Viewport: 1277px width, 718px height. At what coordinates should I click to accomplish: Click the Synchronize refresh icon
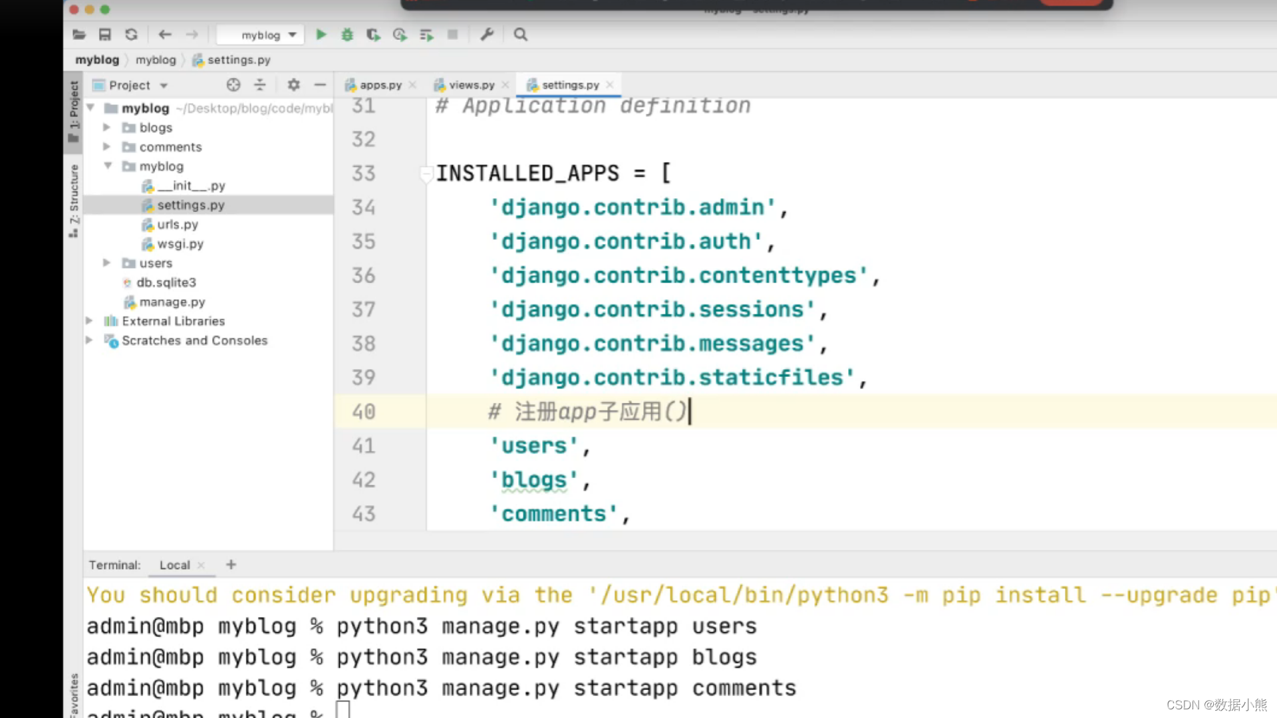pyautogui.click(x=132, y=35)
